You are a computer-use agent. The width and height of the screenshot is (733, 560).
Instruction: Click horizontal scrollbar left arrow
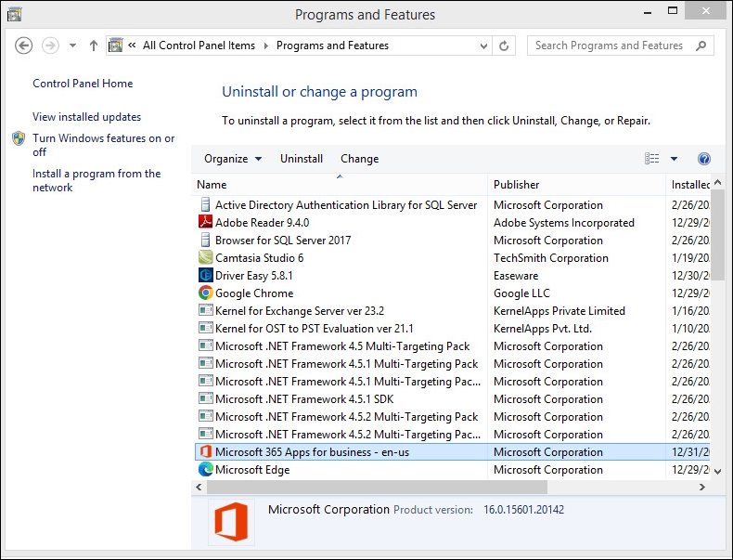pyautogui.click(x=199, y=487)
